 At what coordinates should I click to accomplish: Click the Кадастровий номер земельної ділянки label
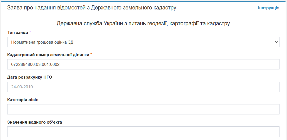[x=48, y=55]
